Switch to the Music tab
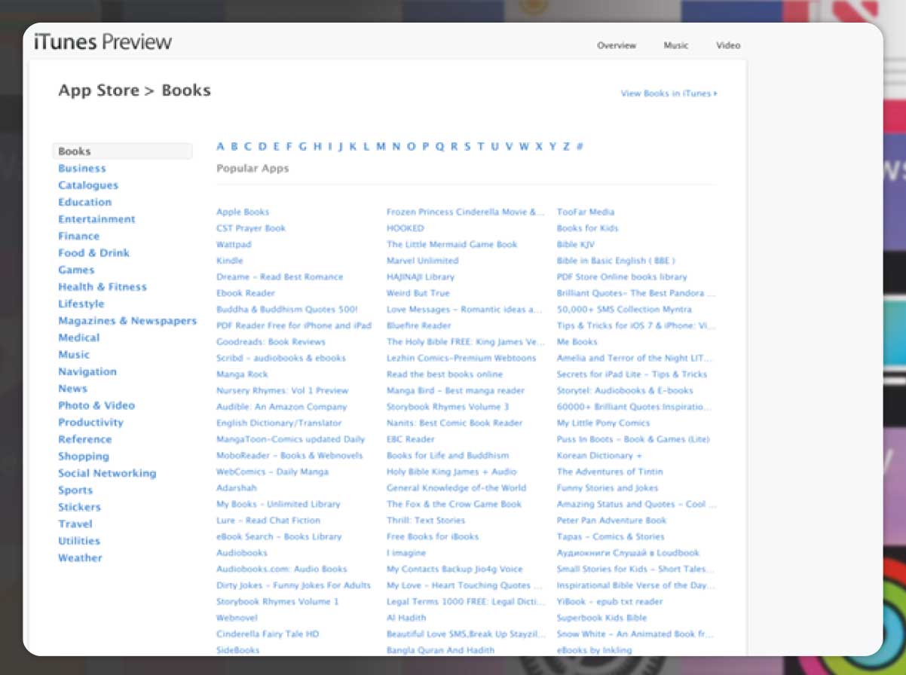The height and width of the screenshot is (675, 906). [x=676, y=45]
